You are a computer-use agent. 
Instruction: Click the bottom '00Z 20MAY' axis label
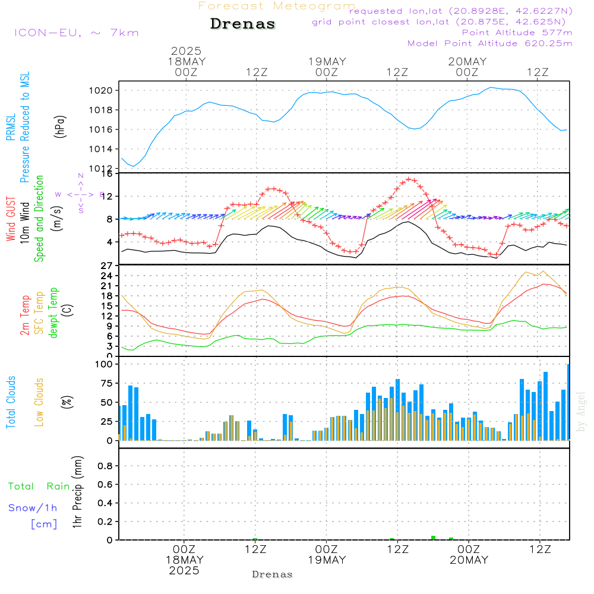pos(469,555)
